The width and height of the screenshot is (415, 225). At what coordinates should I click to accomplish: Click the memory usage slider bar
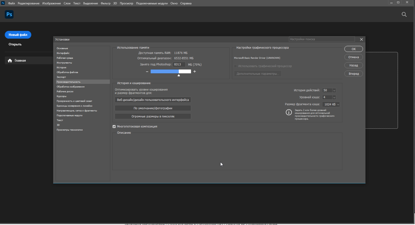click(x=170, y=71)
